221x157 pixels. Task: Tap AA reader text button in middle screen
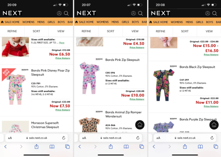[x=84, y=138]
